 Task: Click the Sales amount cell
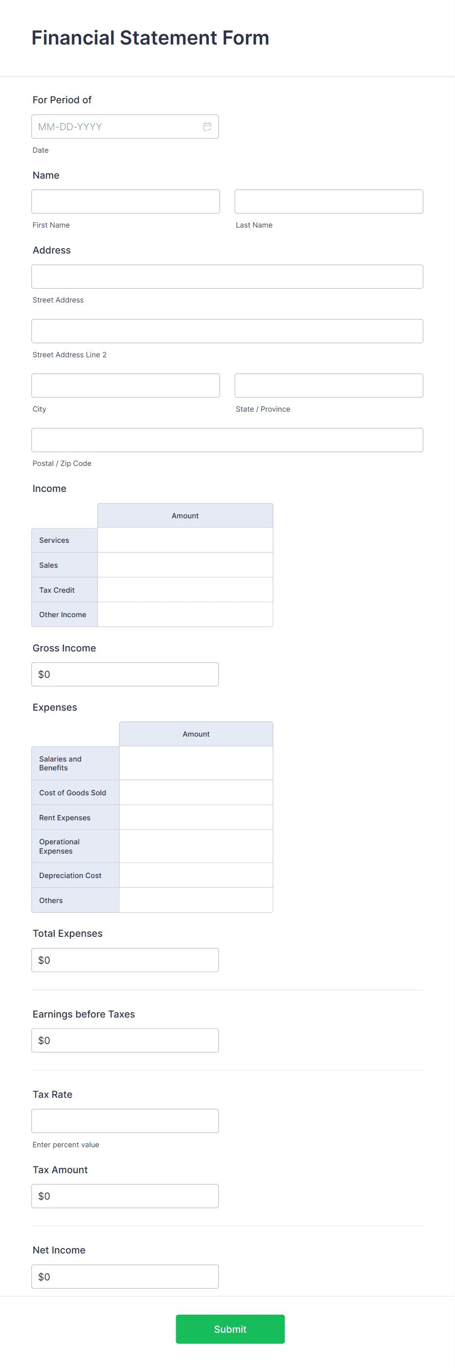tap(185, 564)
